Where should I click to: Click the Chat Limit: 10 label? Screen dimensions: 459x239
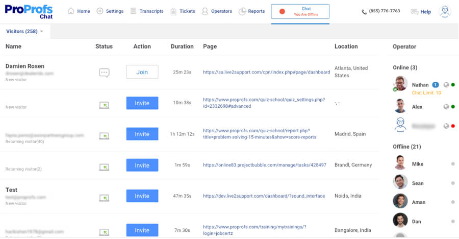(x=426, y=92)
